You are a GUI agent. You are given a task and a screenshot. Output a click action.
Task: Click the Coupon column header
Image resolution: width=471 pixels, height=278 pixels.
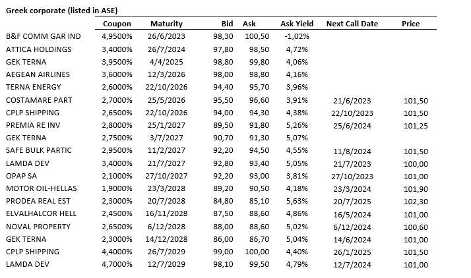[x=117, y=24]
